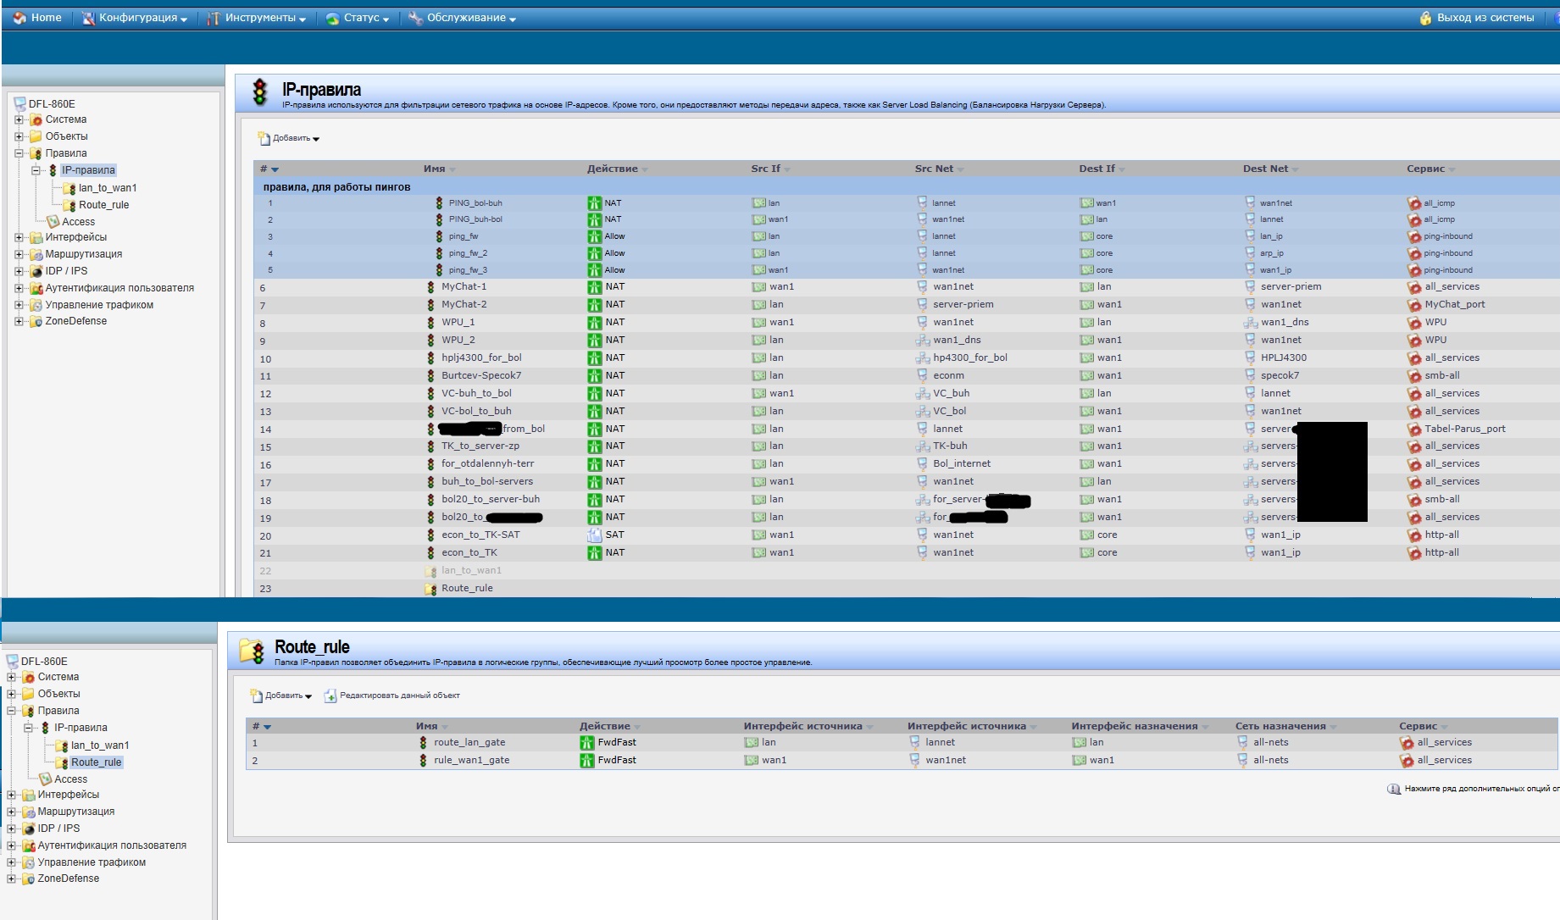This screenshot has height=920, width=1560.
Task: Click the IP-правила traffic light header icon
Action: click(x=260, y=92)
